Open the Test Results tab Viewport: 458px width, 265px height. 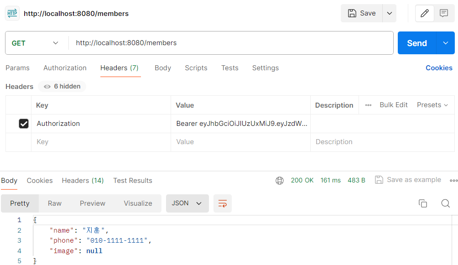[133, 181]
